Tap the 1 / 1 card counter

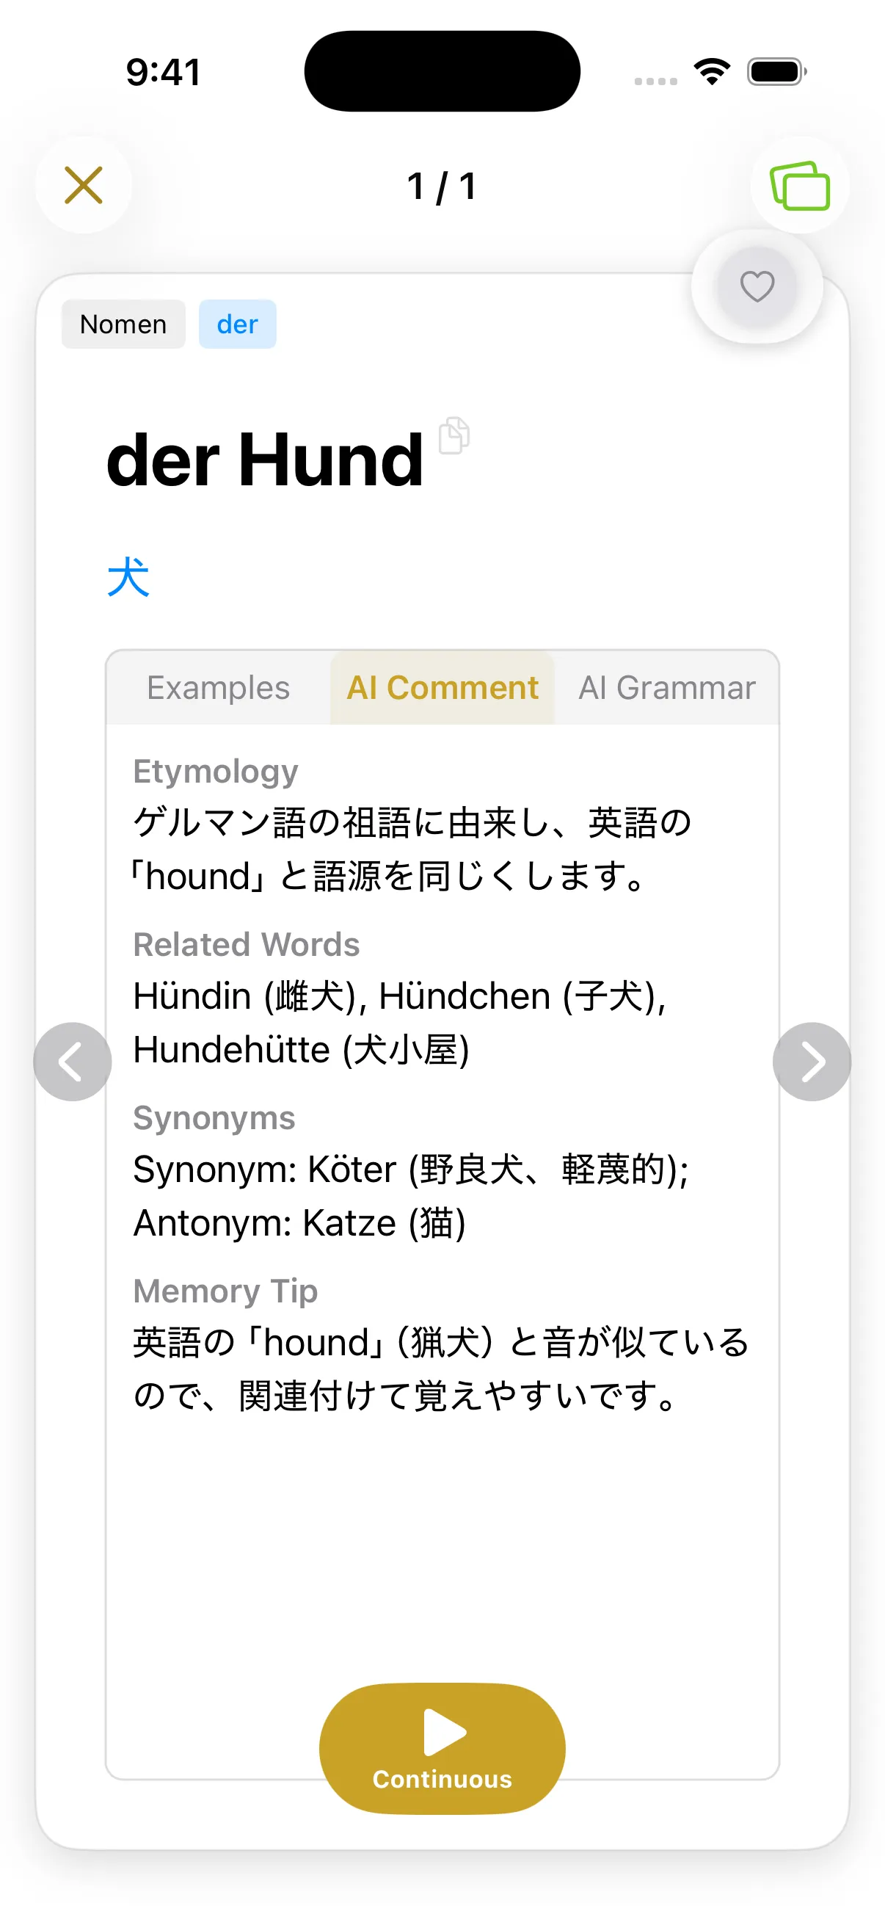click(x=442, y=186)
